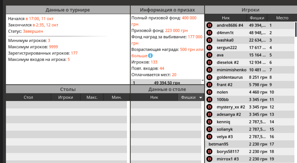
Task: Click info icon next to Возрастающая награда
Action: 150,55
